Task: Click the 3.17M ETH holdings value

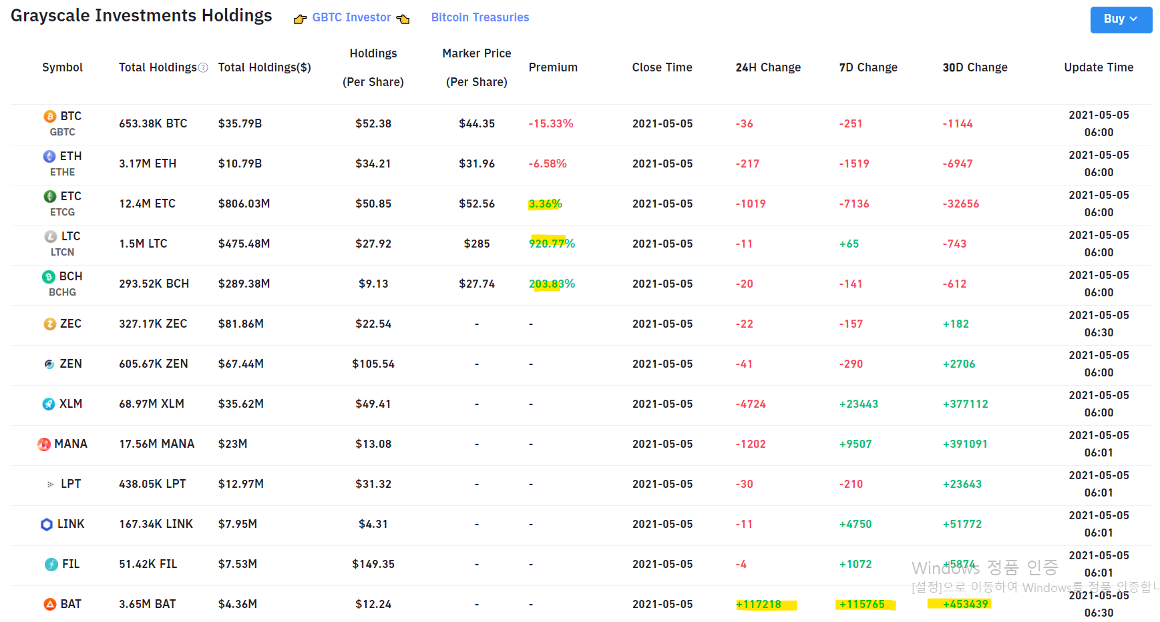Action: pyautogui.click(x=148, y=164)
